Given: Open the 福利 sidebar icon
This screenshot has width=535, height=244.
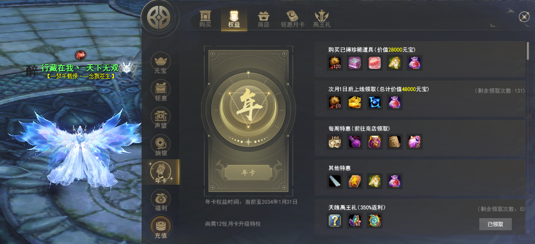Looking at the screenshot, I should click(x=161, y=201).
